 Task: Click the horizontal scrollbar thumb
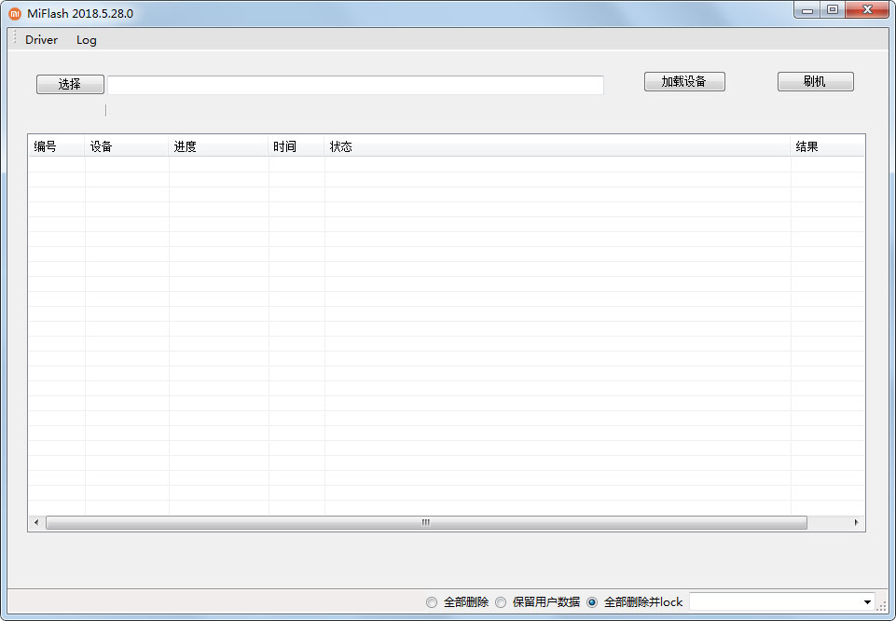tap(424, 523)
